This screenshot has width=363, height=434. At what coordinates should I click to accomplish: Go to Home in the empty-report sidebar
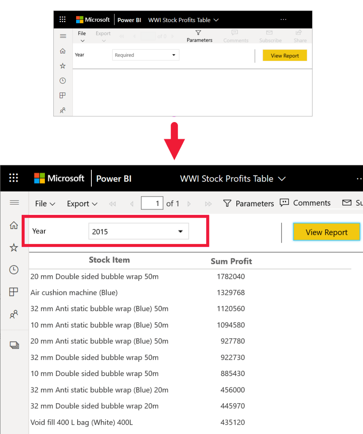click(x=63, y=51)
